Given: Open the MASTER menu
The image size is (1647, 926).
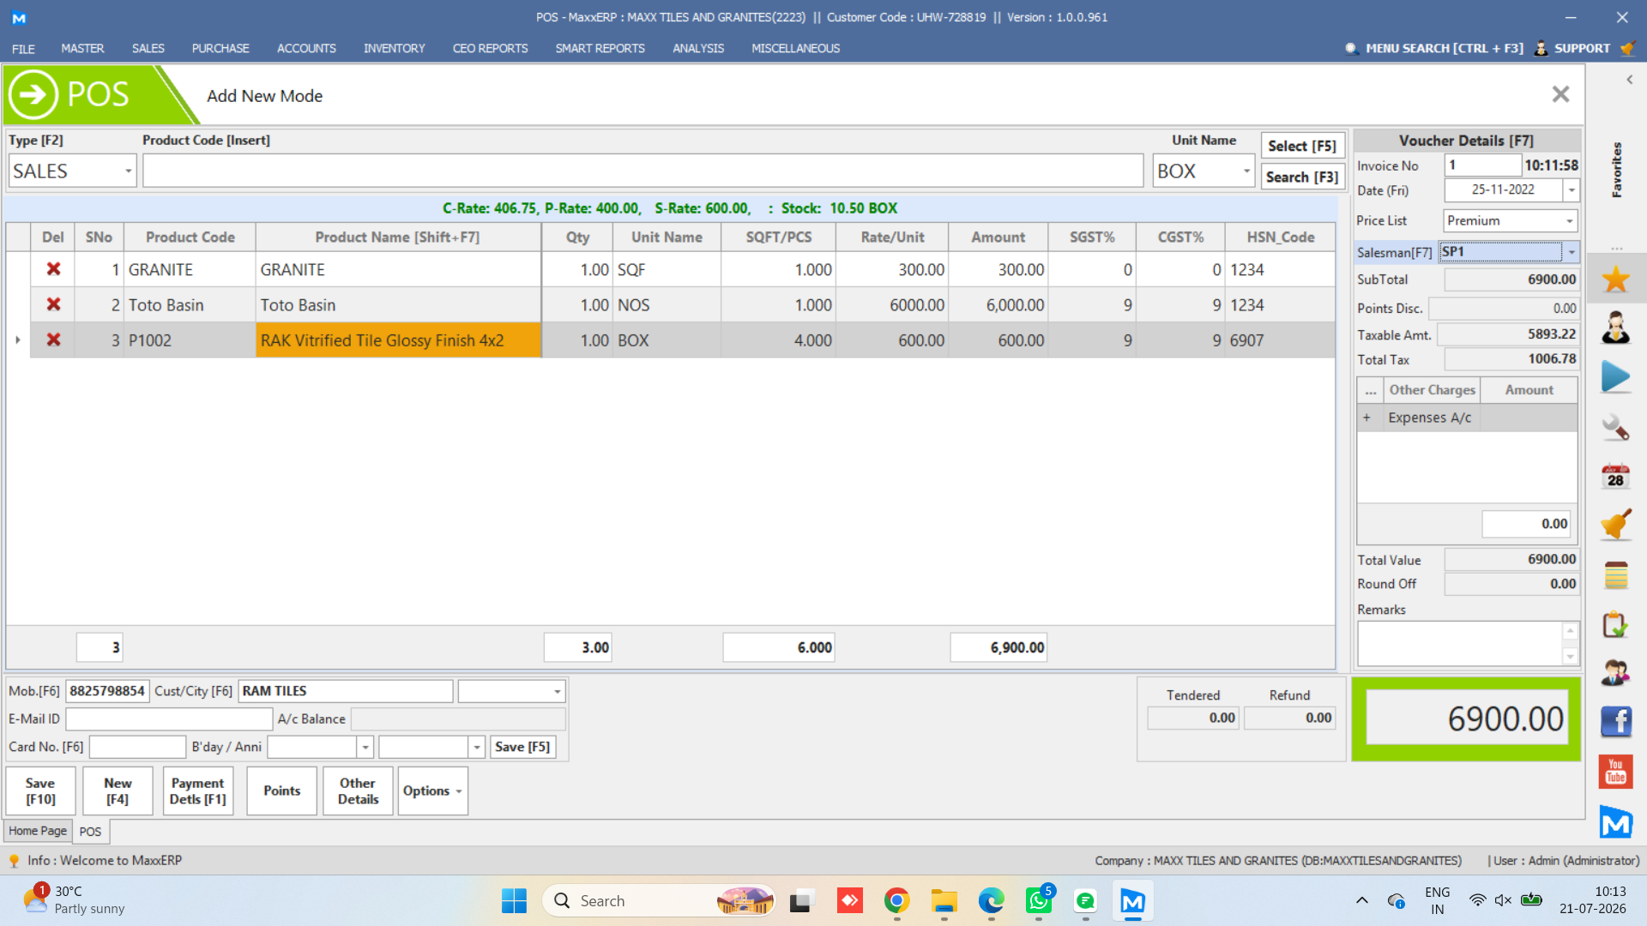Looking at the screenshot, I should (82, 49).
